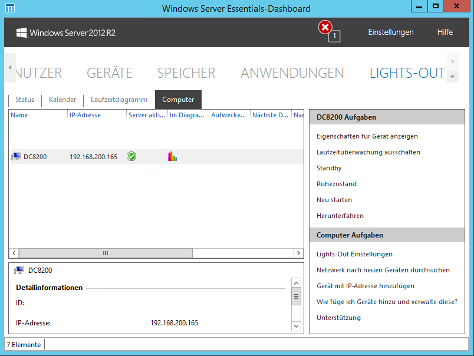This screenshot has width=474, height=356.
Task: Click the dashboard app icon in the title bar
Action: 10,8
